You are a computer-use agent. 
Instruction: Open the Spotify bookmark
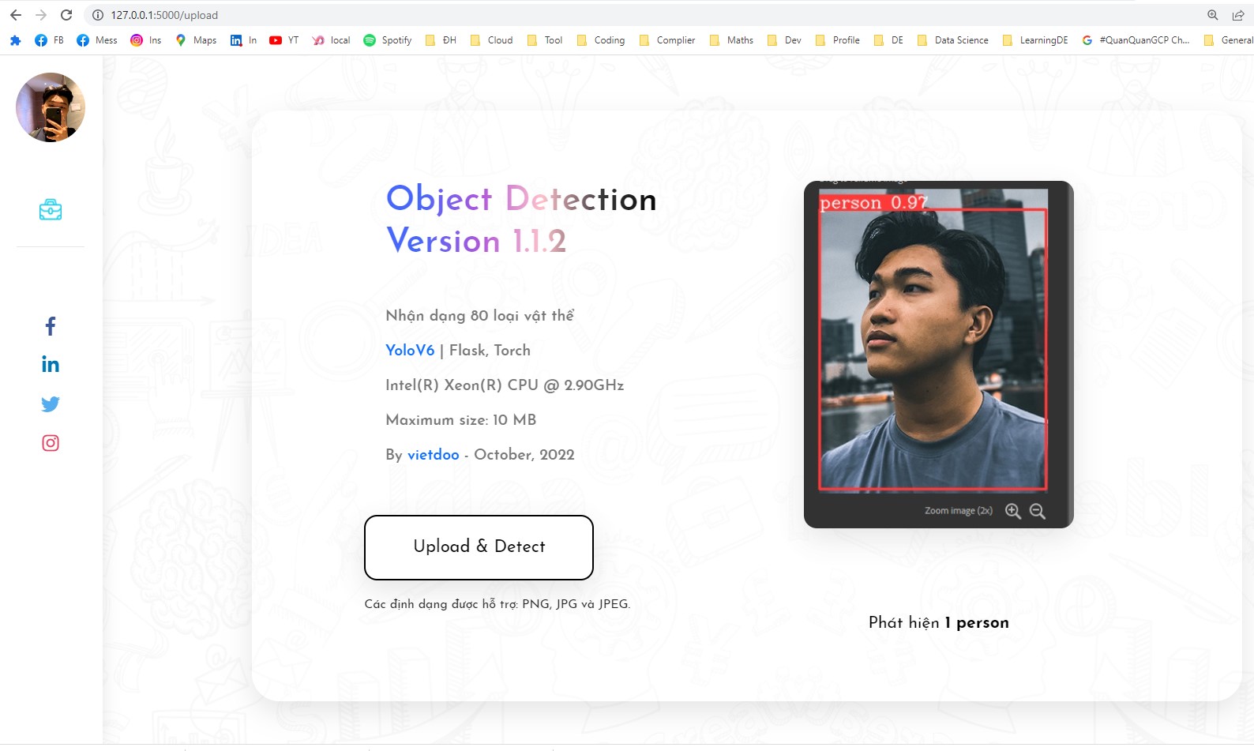click(387, 40)
